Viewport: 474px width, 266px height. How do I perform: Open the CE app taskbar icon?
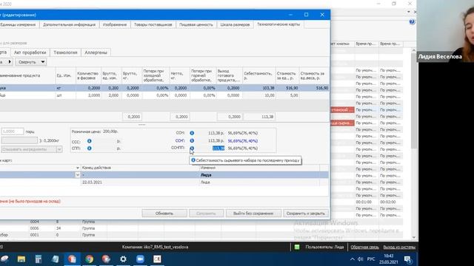(157, 259)
